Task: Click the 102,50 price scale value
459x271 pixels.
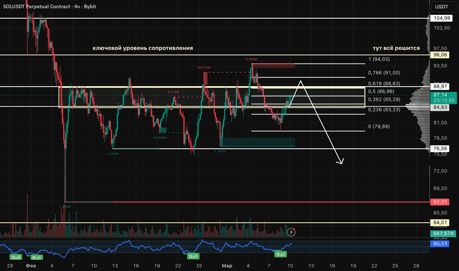Action: pos(442,28)
